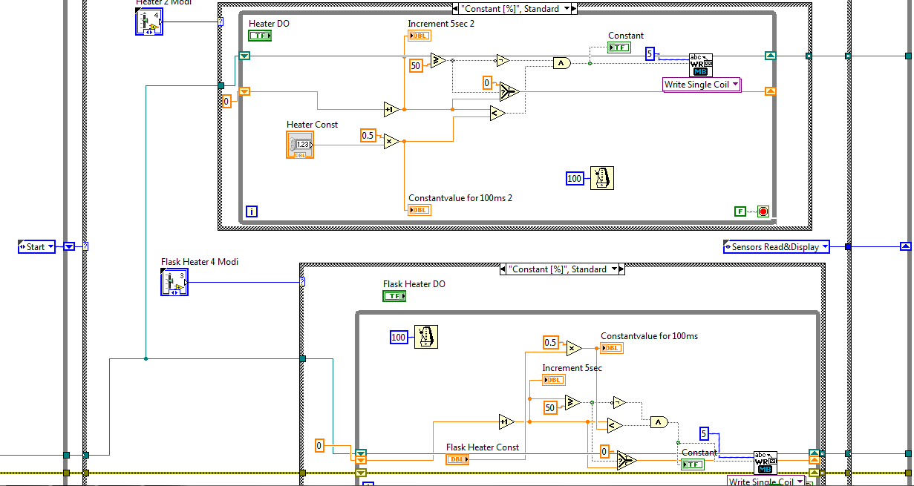Click Modbus write VI under the Constant terminal

[x=700, y=65]
